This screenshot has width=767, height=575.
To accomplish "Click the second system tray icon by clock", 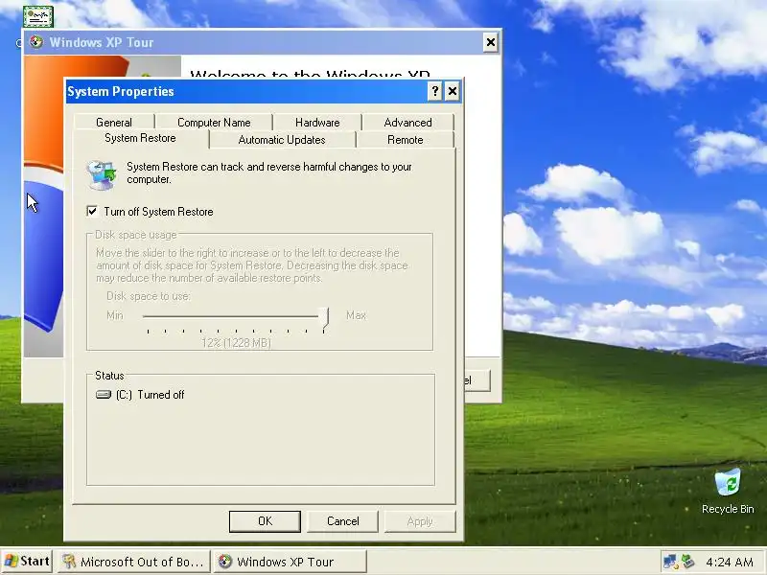I will click(x=687, y=562).
